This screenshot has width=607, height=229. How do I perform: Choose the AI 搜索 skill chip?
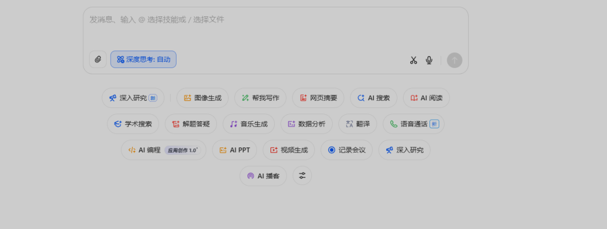374,98
